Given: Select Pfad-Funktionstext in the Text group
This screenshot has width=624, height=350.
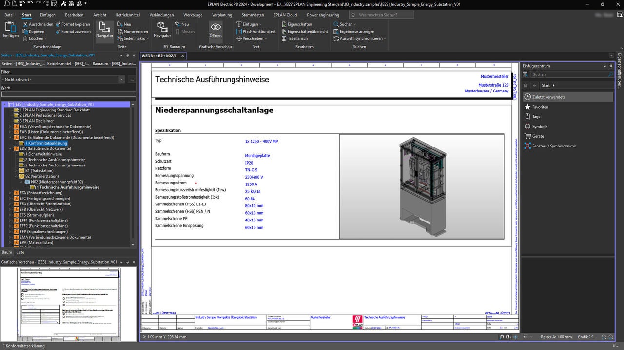Looking at the screenshot, I should point(256,32).
